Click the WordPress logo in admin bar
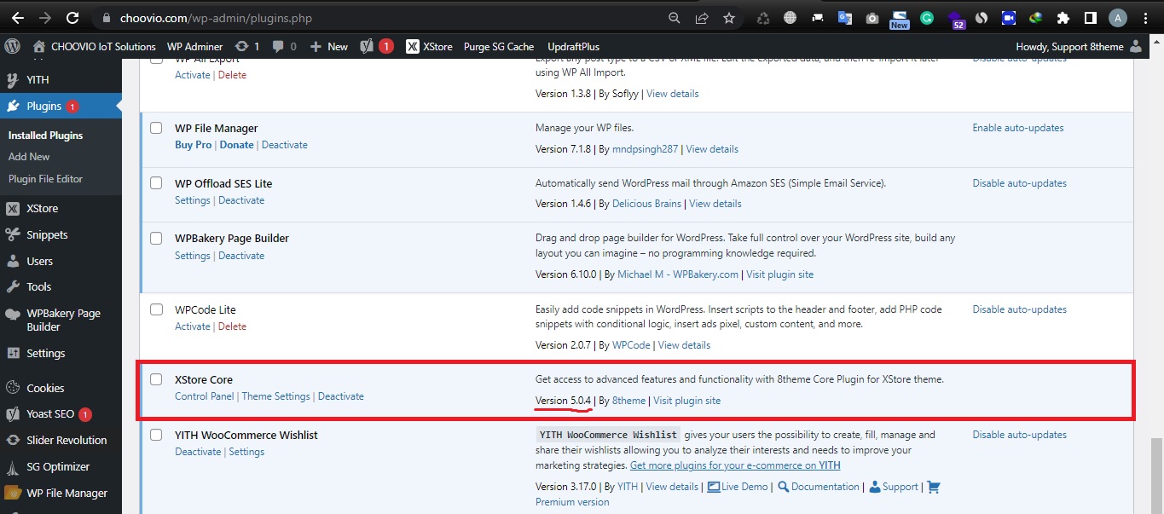 point(12,46)
